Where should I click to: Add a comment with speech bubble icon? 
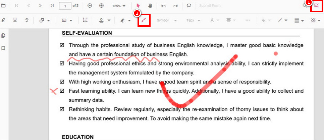point(189,6)
